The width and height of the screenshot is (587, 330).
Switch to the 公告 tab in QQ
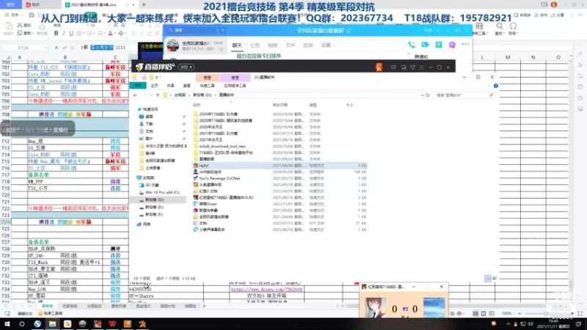(x=255, y=45)
